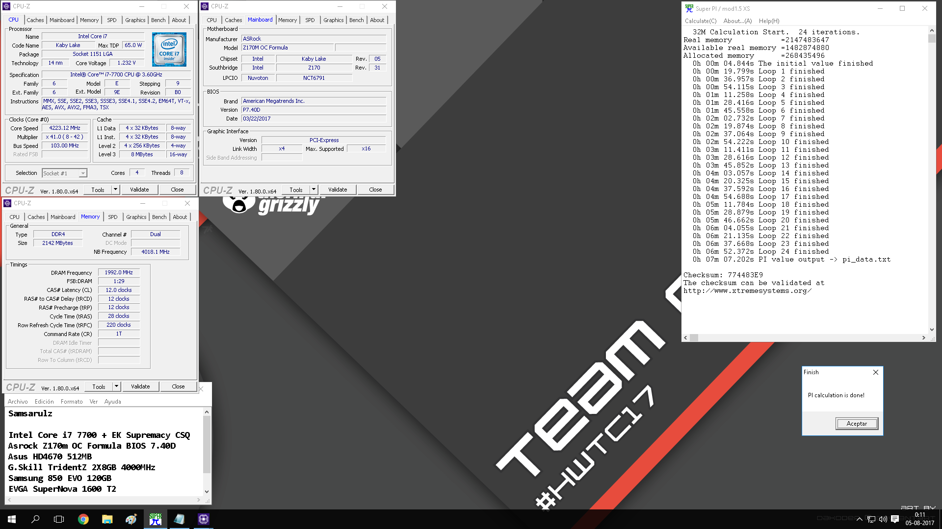Click the Core Speed value 4223.12 MHz
Screen dimensions: 942x529
click(65, 128)
